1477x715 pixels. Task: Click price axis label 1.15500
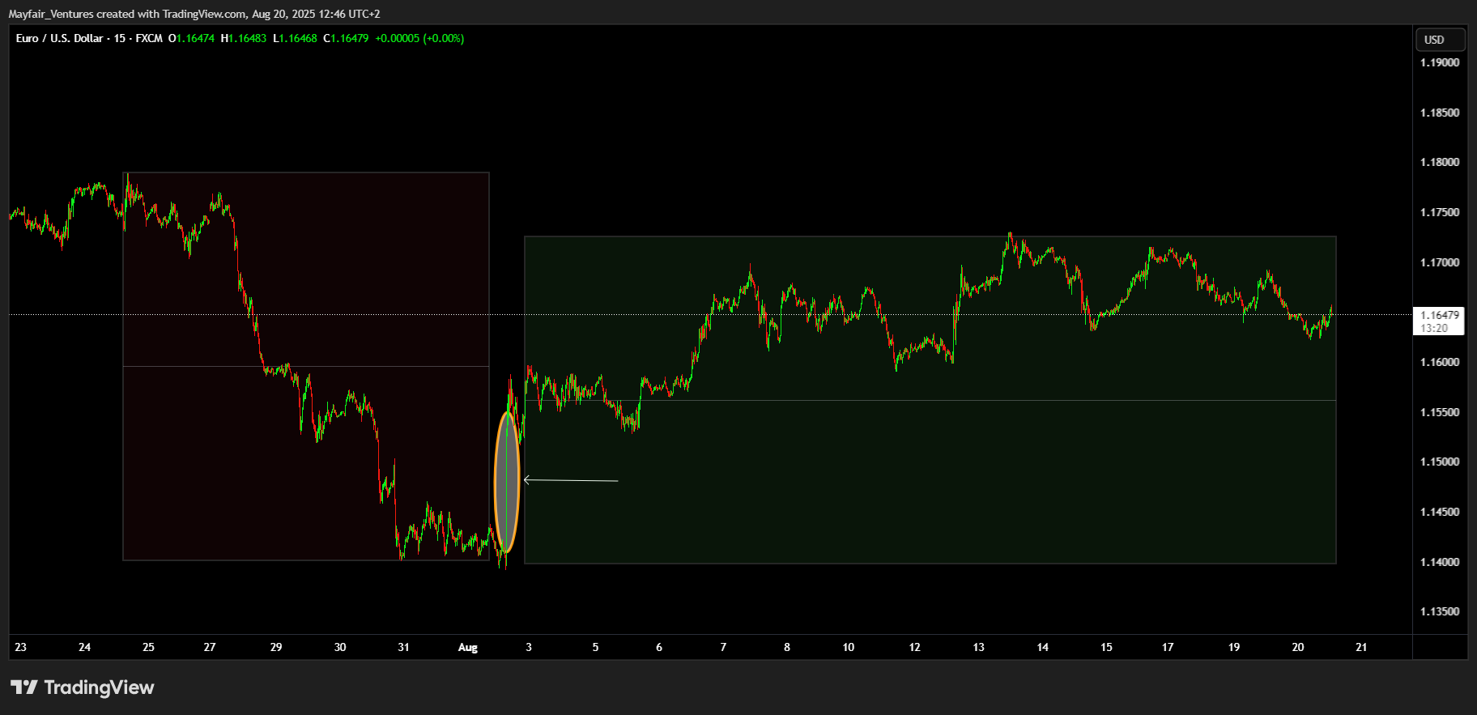[x=1440, y=412]
